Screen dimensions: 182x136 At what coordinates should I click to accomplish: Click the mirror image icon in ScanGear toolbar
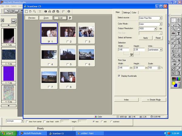click(49, 11)
